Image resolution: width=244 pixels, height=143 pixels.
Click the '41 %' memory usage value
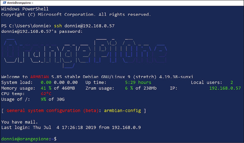[46, 88]
